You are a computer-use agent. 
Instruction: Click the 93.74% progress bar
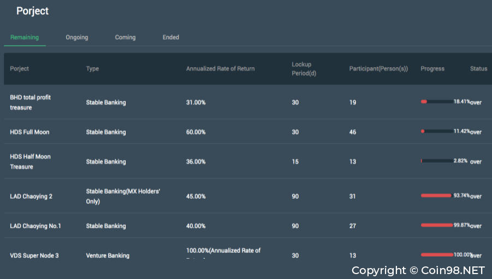click(x=436, y=195)
